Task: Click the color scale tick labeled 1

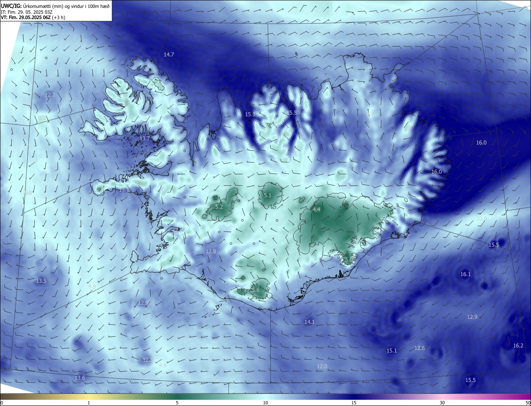Action: [89, 403]
